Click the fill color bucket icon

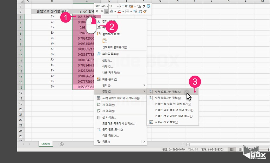click(x=111, y=11)
